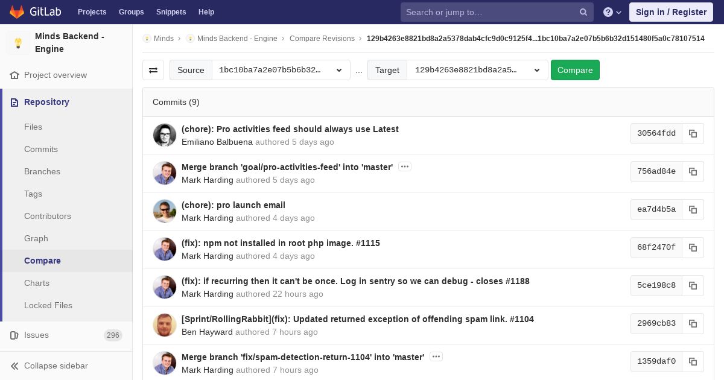Copy commit SHA 5ce198c8
The height and width of the screenshot is (380, 724).
693,286
